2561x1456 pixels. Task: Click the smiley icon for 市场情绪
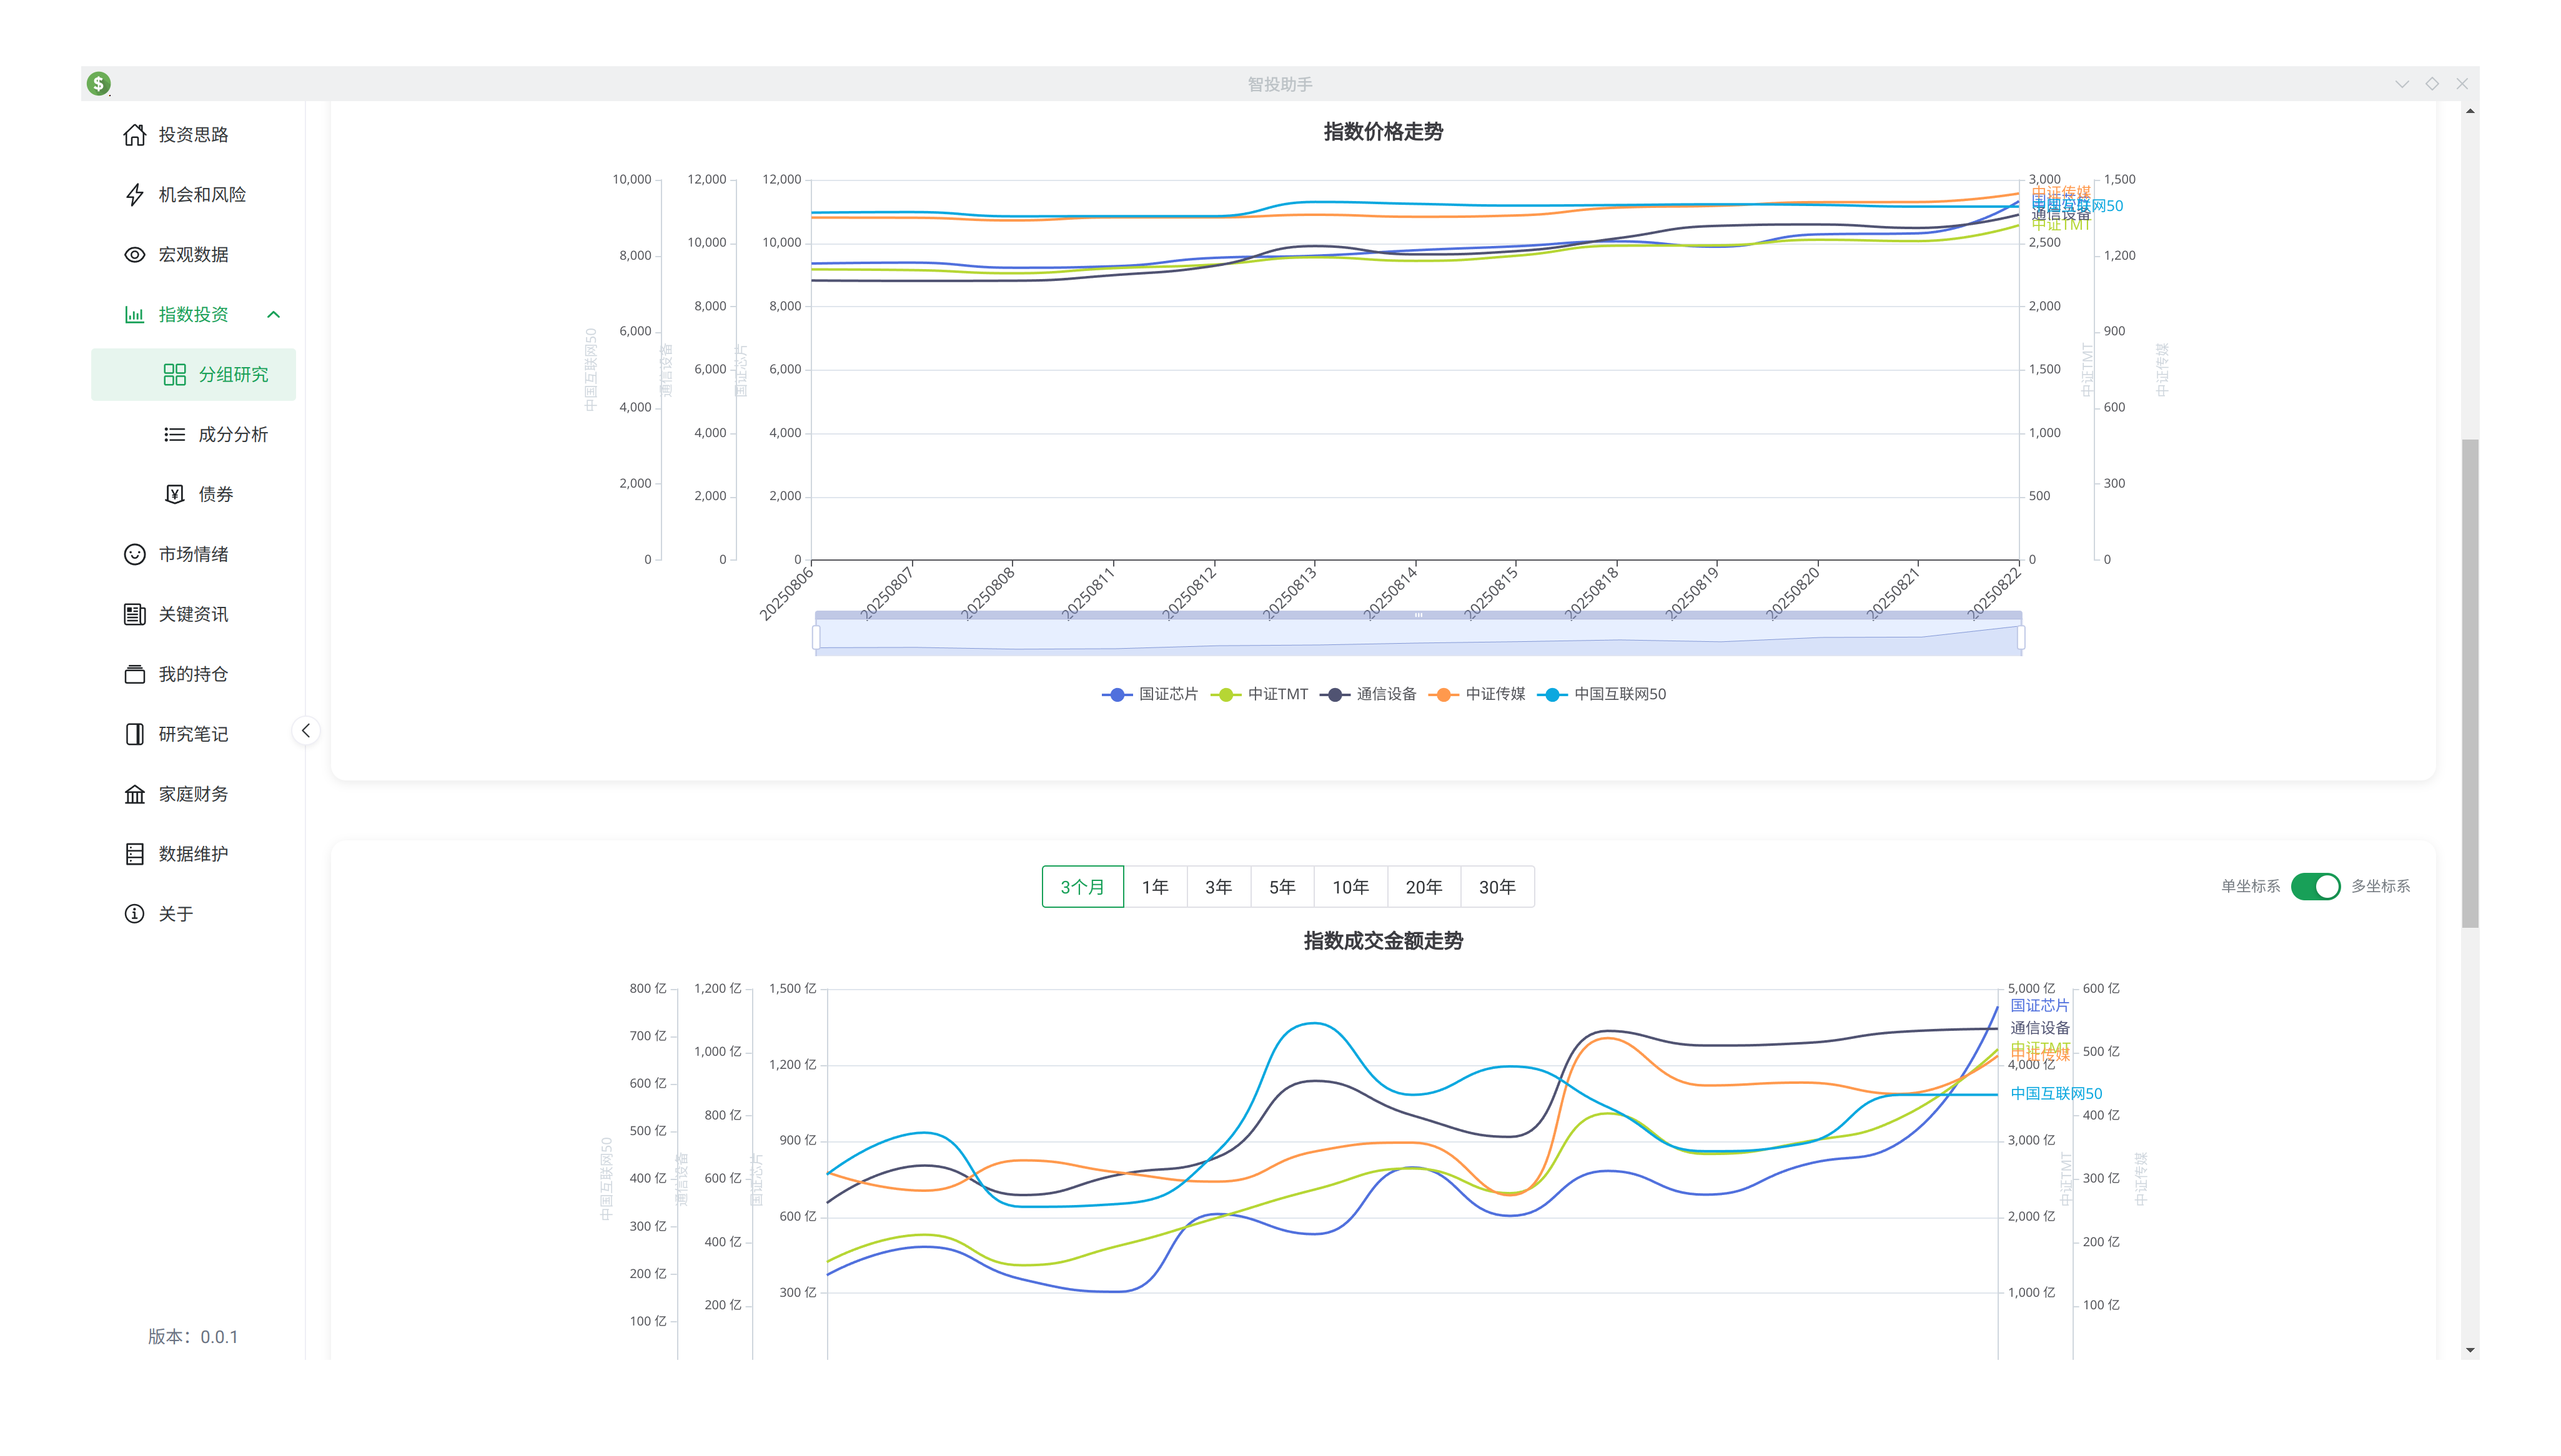pos(134,555)
